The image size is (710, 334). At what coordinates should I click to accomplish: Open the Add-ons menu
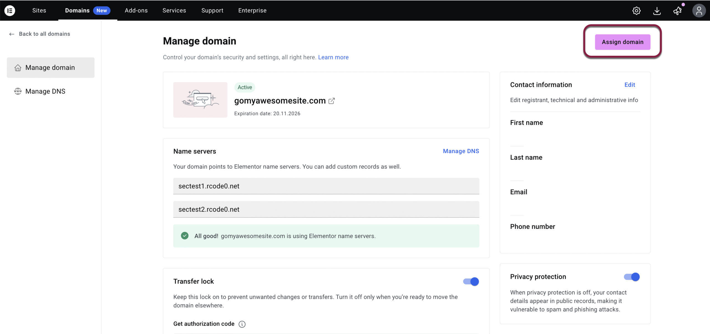tap(136, 11)
